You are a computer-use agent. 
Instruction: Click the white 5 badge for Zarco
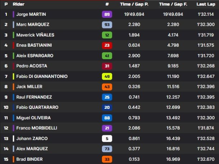click(107, 139)
